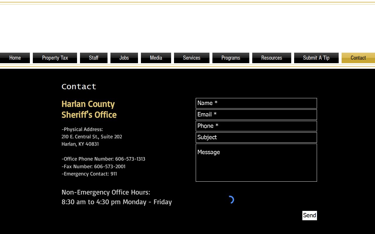
Task: Click the Emergency Contact: 911 line
Action: click(x=89, y=174)
